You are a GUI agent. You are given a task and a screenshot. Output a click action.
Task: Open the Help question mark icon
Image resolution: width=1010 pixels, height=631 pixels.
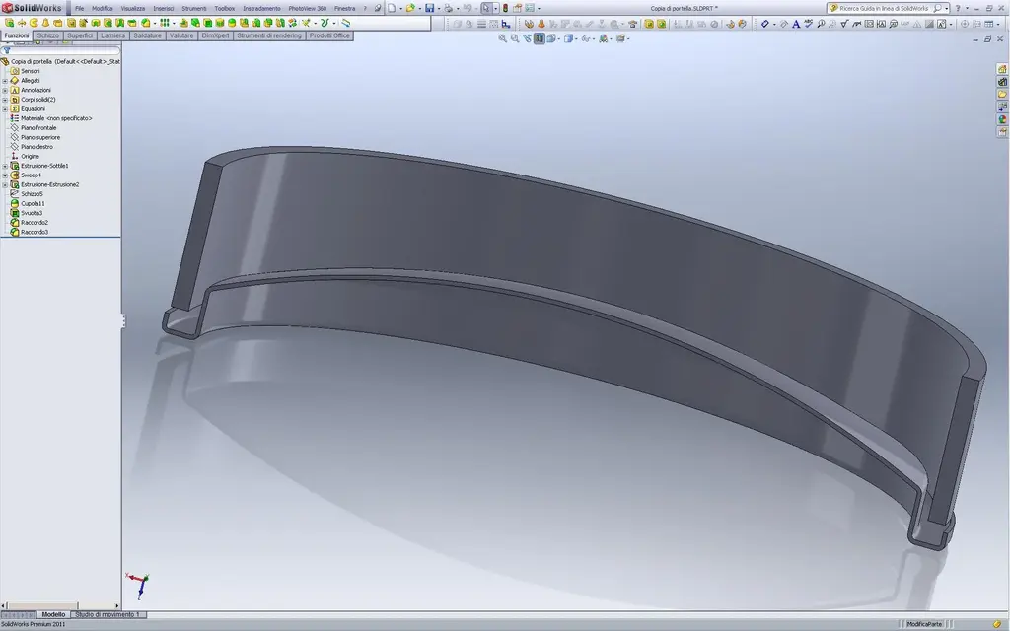pos(958,8)
